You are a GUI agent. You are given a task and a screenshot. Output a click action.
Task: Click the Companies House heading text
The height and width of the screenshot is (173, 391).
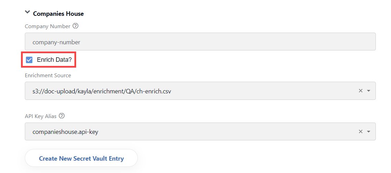coord(58,14)
